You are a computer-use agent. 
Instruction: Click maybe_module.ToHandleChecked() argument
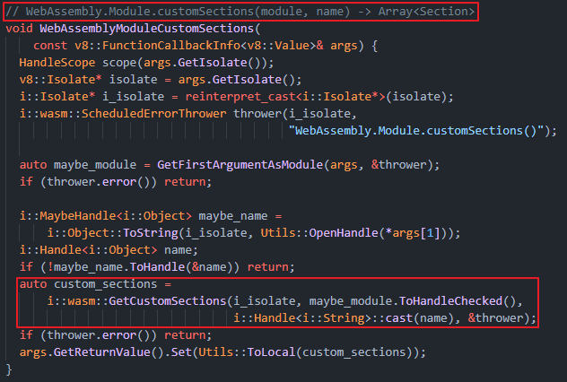point(412,301)
